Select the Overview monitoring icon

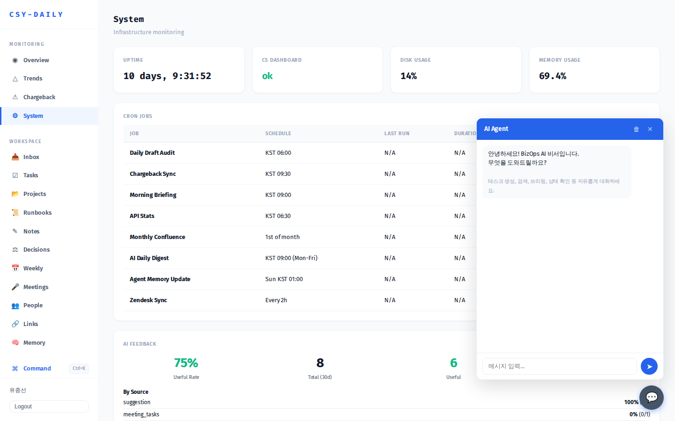15,60
